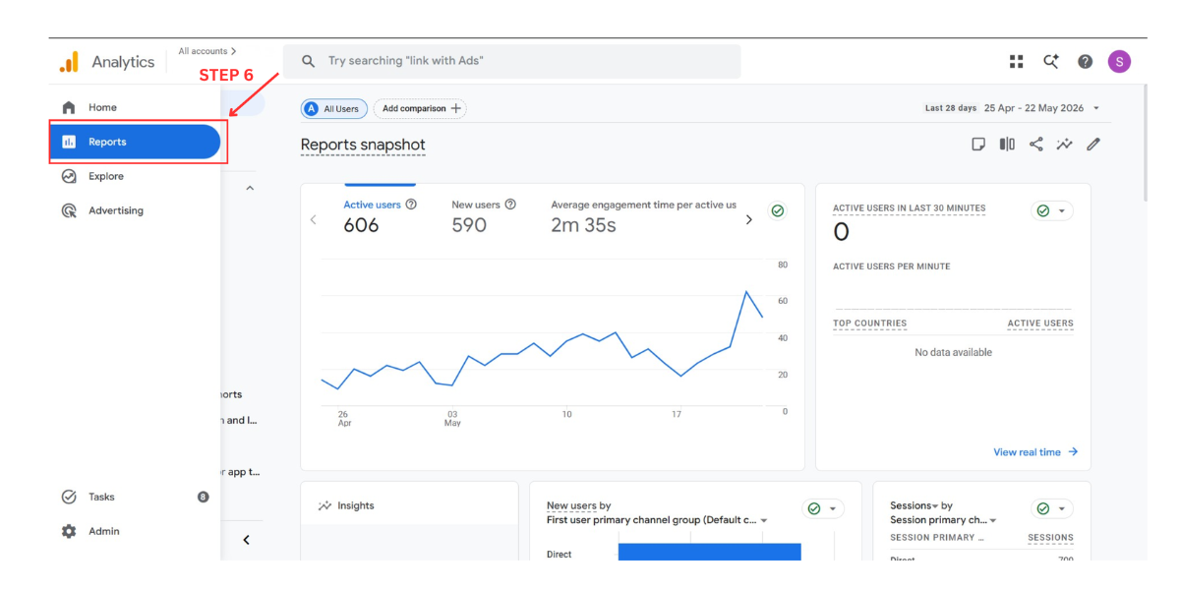Click the 2m 35s engagement value
Image resolution: width=1180 pixels, height=590 pixels.
pos(583,225)
